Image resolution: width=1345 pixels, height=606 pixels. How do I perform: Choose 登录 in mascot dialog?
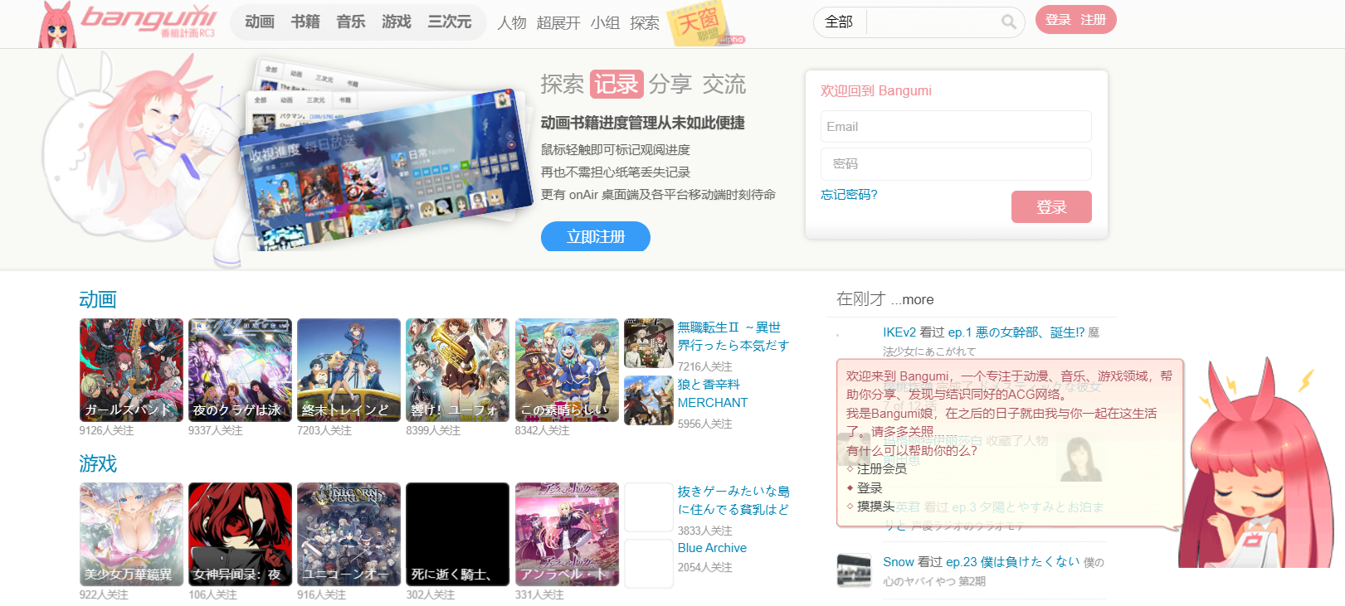coord(870,488)
